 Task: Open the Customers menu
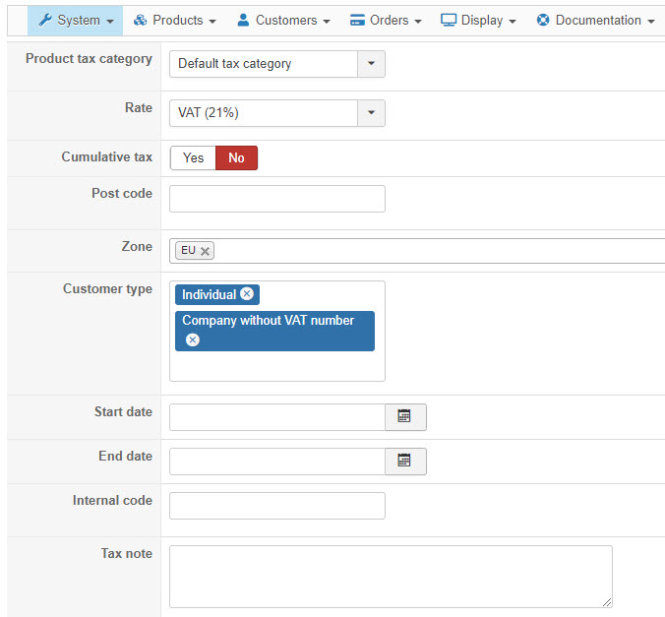click(x=283, y=20)
